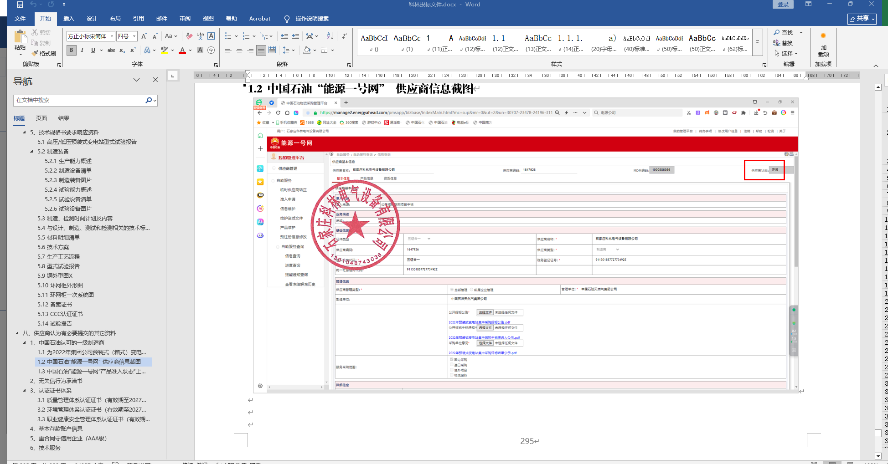Switch to the 审阅 ribbon tab
The image size is (888, 464).
(x=185, y=19)
